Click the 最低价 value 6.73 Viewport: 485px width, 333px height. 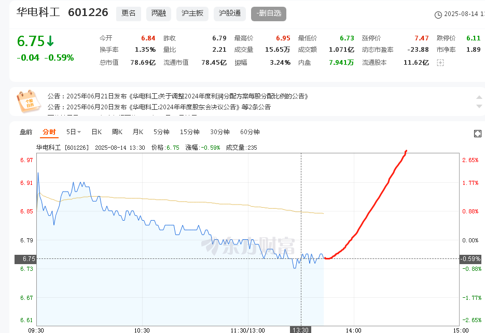pyautogui.click(x=347, y=38)
